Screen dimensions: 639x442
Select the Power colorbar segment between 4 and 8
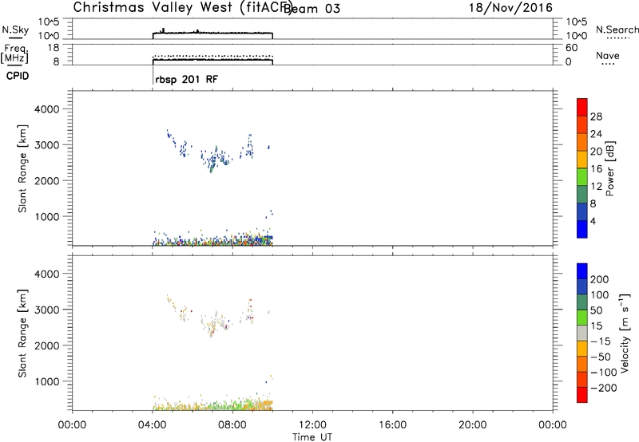click(582, 211)
